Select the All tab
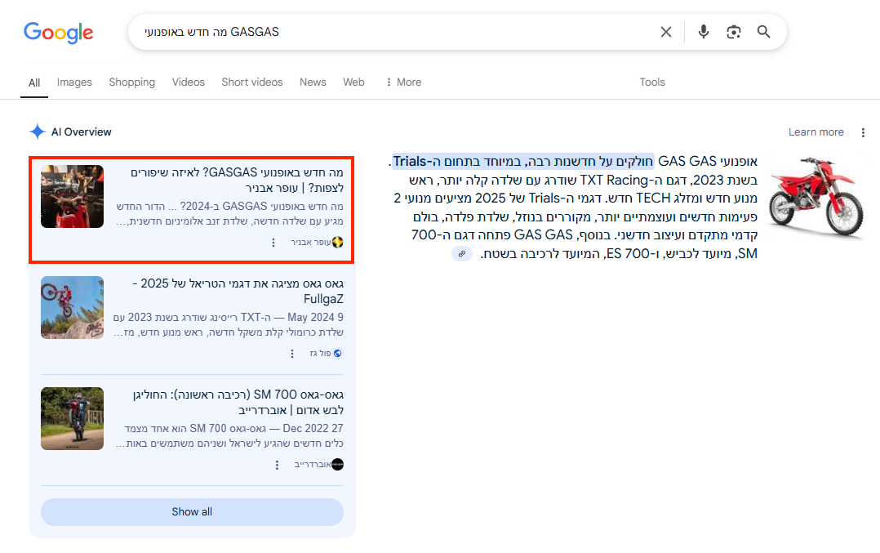Screen dimensions: 880x553 click(34, 83)
